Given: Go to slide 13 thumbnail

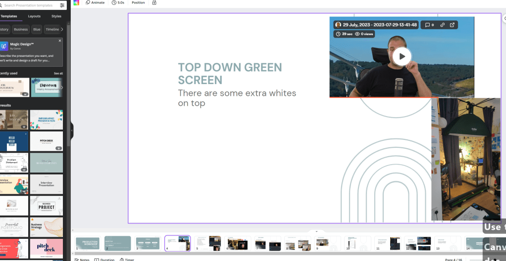Looking at the screenshot, I should coord(448,243).
